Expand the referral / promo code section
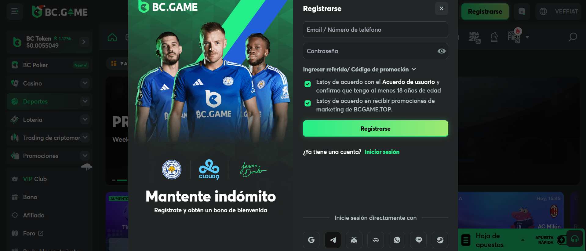This screenshot has height=251, width=586. (x=359, y=69)
